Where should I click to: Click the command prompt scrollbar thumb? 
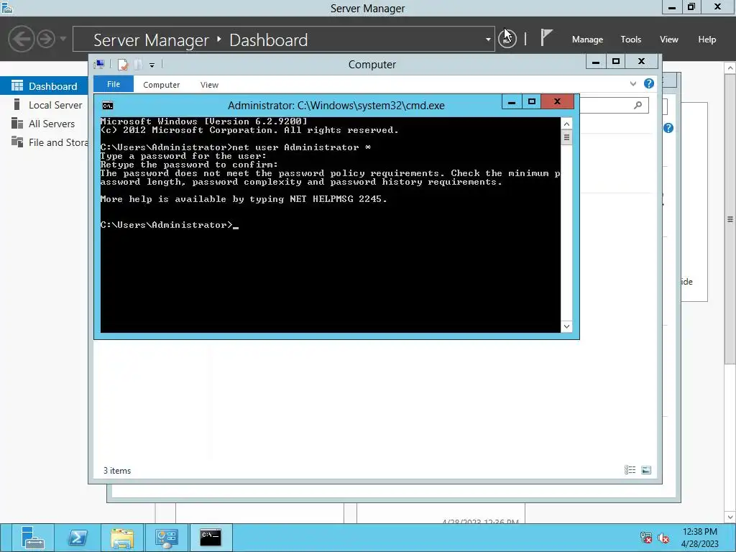click(x=566, y=138)
